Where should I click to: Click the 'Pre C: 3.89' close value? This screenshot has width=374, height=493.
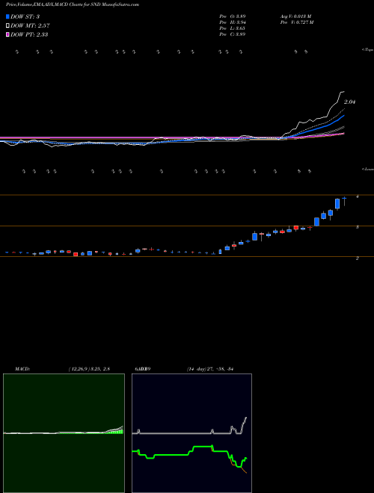click(233, 34)
